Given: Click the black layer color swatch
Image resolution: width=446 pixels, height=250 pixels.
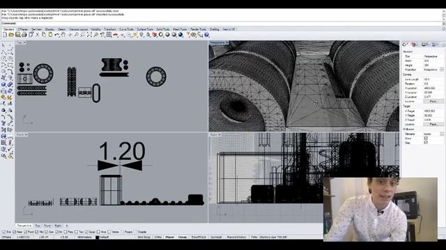Looking at the screenshot, I should point(98,237).
